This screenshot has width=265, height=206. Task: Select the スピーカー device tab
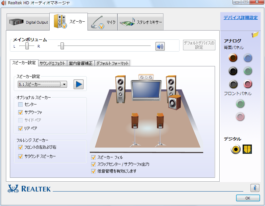(69, 22)
